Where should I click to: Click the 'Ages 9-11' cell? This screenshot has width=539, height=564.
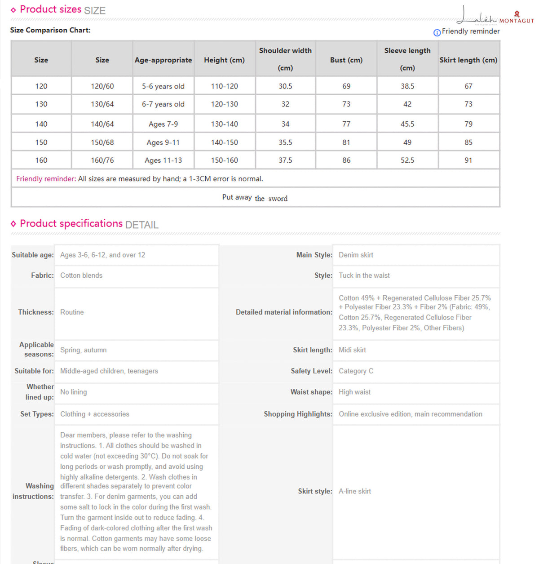tap(163, 142)
